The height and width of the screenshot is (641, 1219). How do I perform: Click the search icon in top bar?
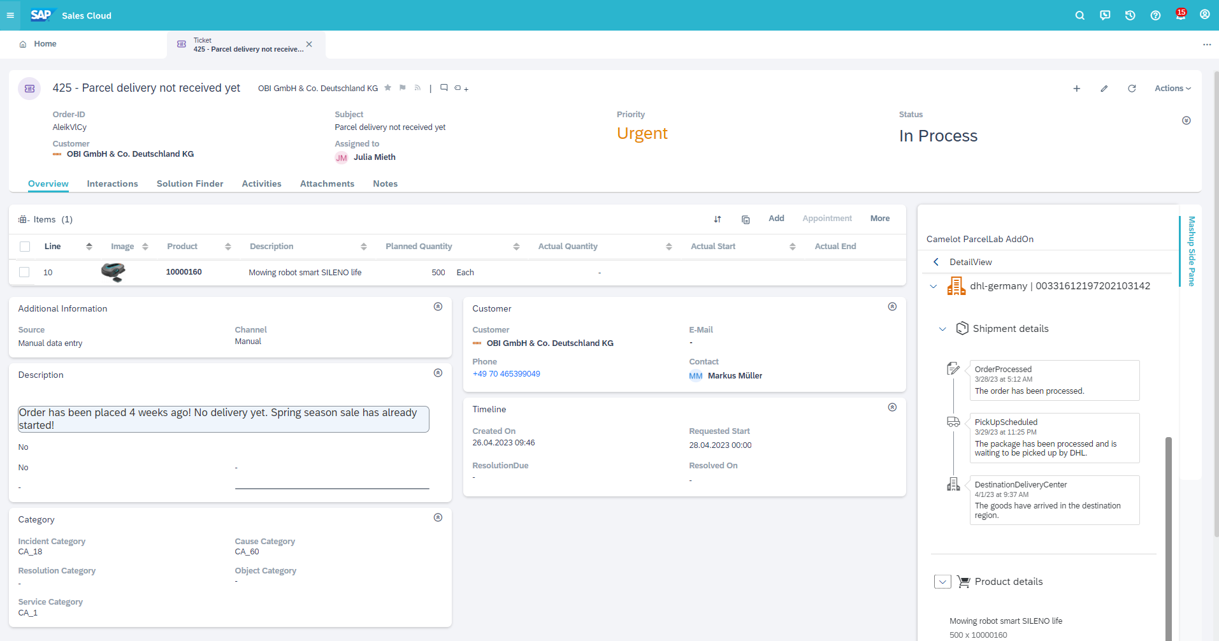[1079, 15]
